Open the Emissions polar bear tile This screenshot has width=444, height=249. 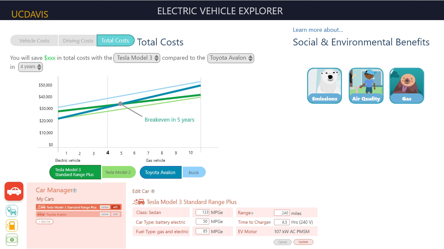tap(324, 86)
